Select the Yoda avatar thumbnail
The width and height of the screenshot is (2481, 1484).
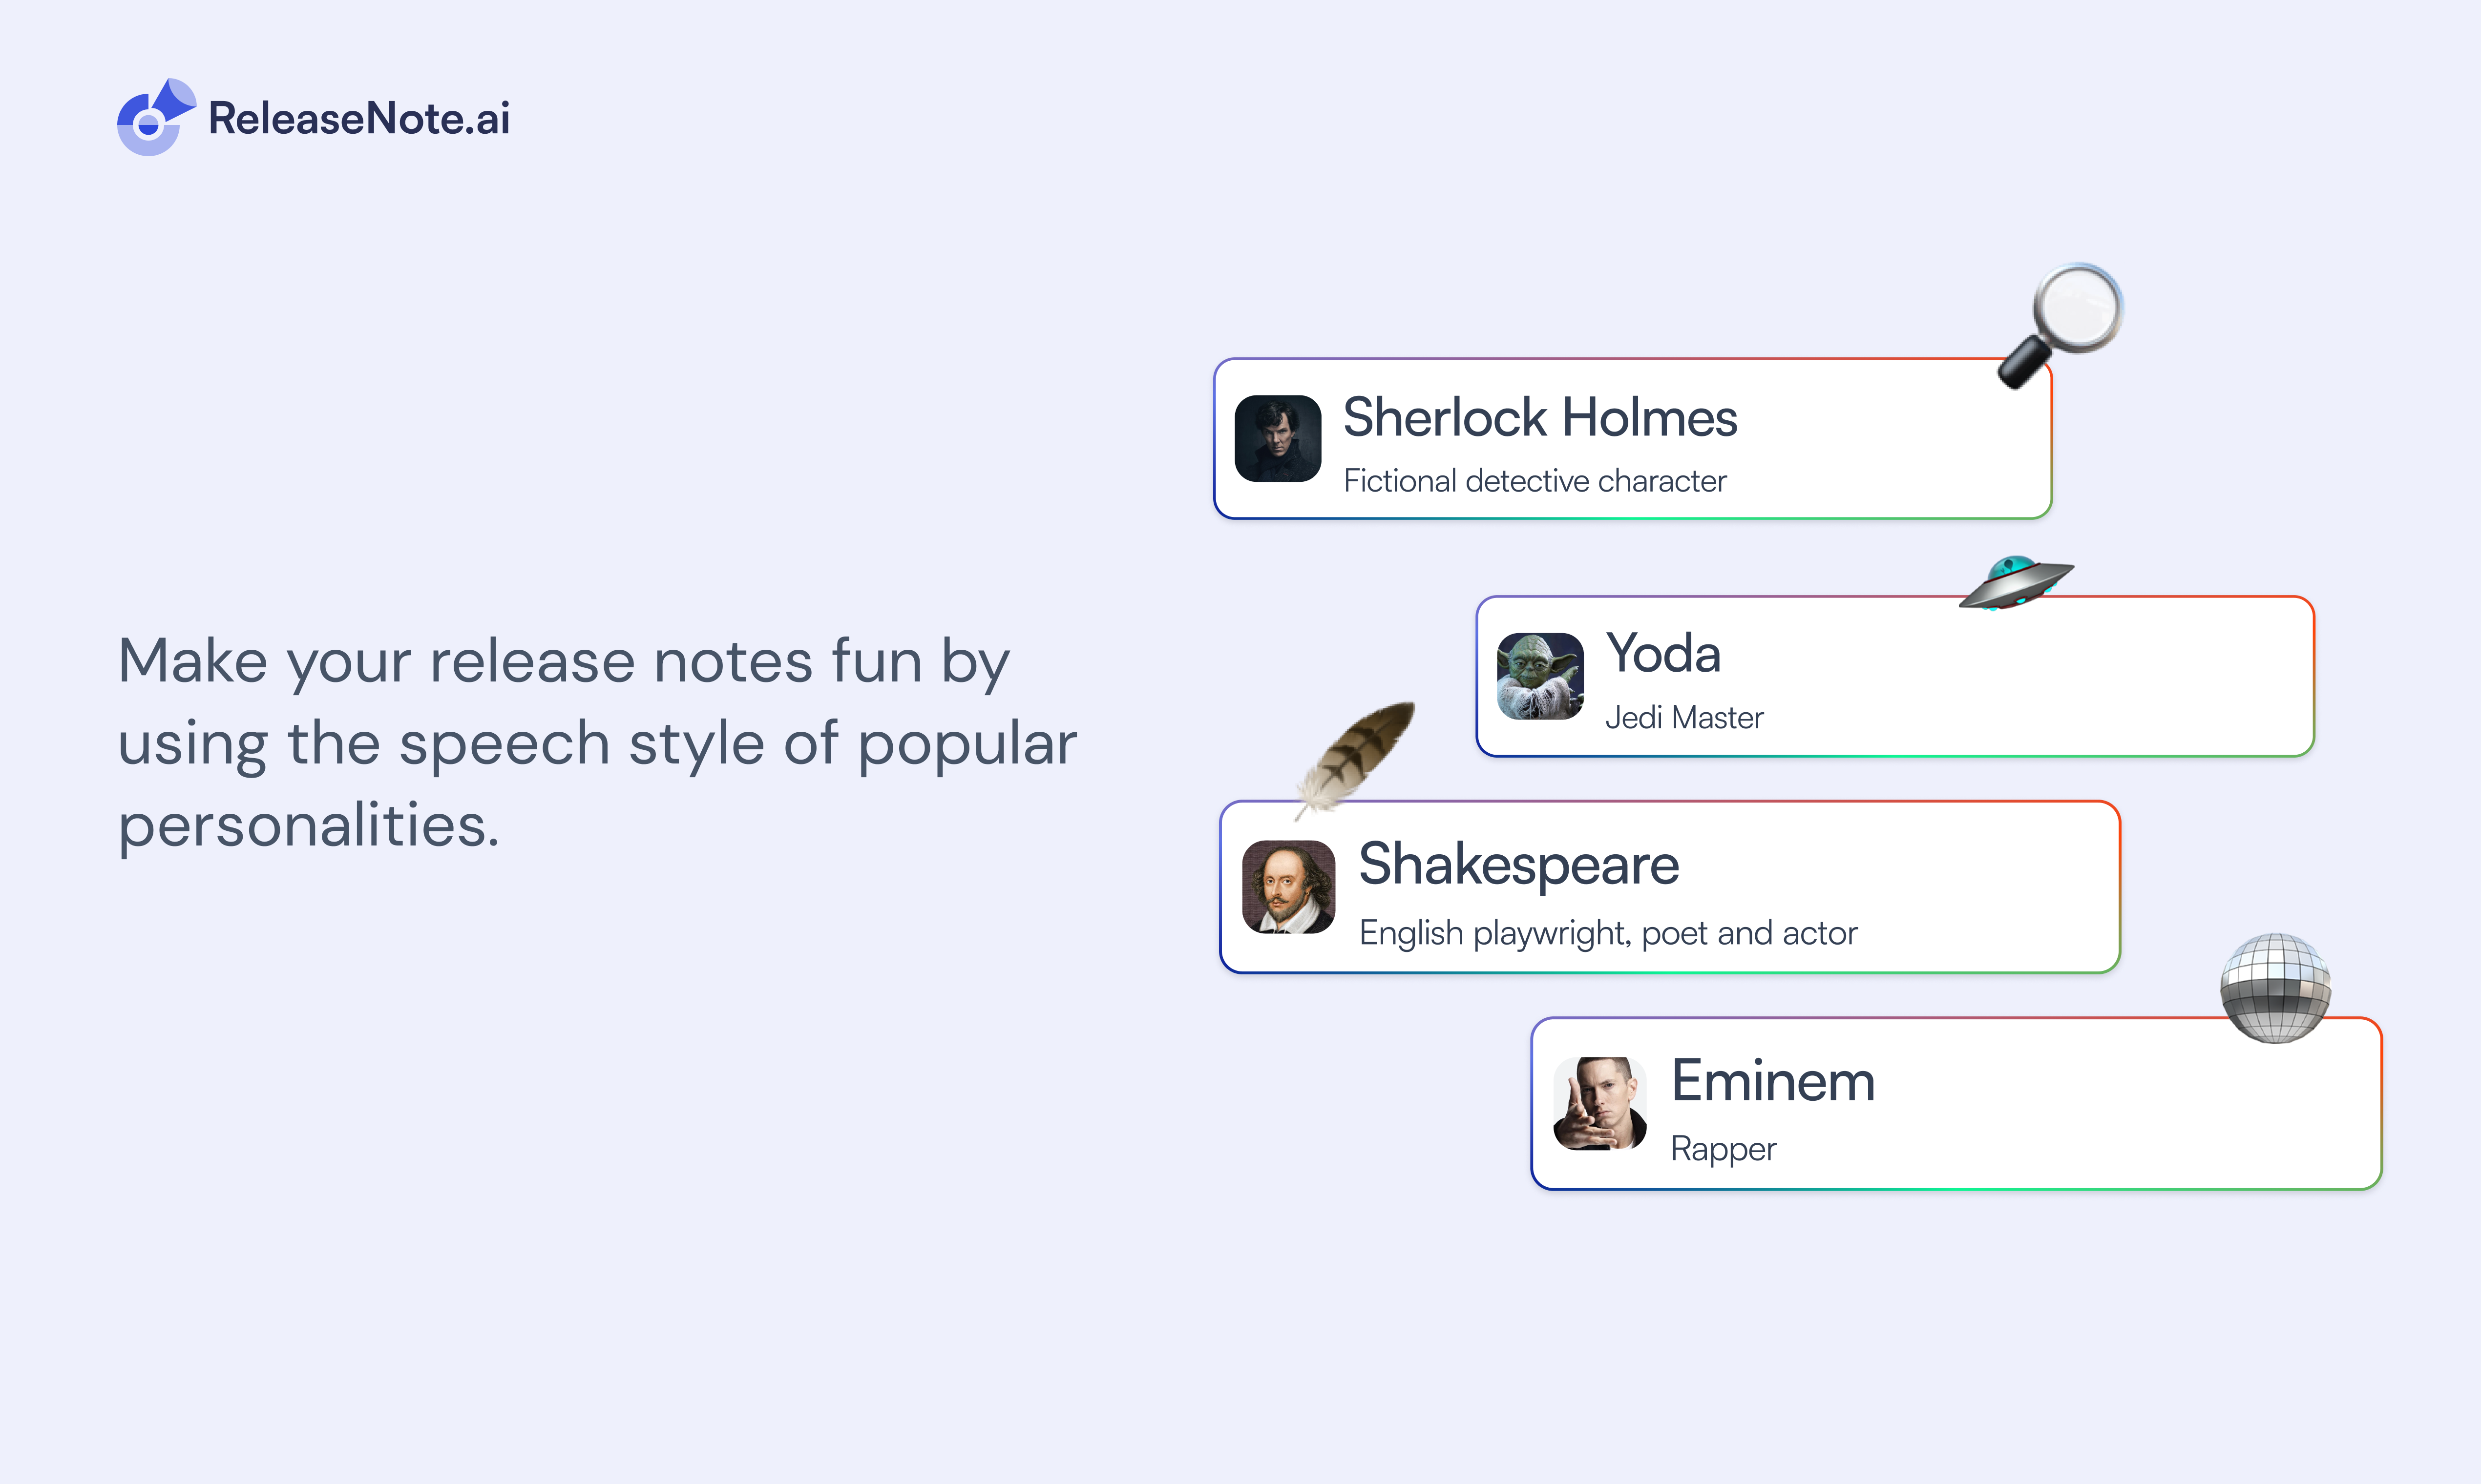pyautogui.click(x=1539, y=676)
